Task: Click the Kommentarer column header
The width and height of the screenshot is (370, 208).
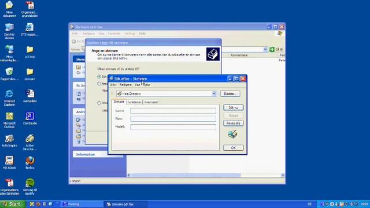Action: pos(239,55)
